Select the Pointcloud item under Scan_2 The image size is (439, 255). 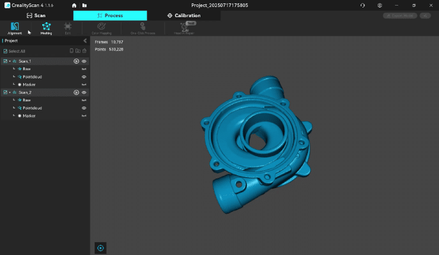pyautogui.click(x=32, y=108)
